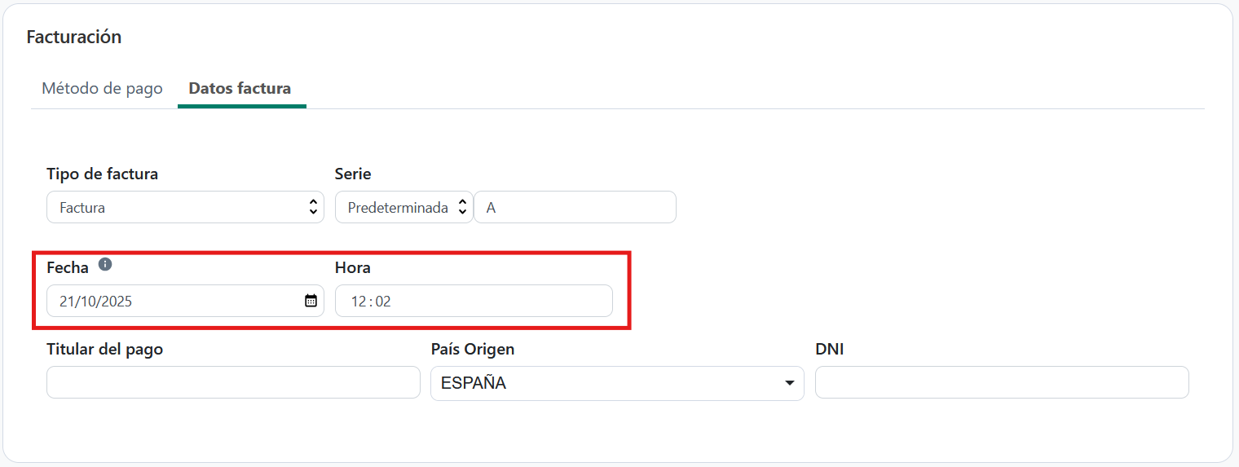This screenshot has width=1239, height=467.
Task: Select the hour 12 in Hora field
Action: tap(359, 302)
